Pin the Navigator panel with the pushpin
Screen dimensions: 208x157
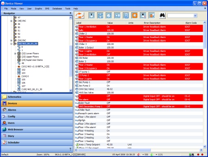(70, 13)
